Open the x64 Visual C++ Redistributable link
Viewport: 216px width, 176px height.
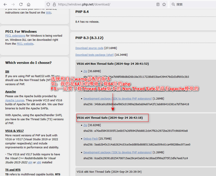click(x=30, y=162)
